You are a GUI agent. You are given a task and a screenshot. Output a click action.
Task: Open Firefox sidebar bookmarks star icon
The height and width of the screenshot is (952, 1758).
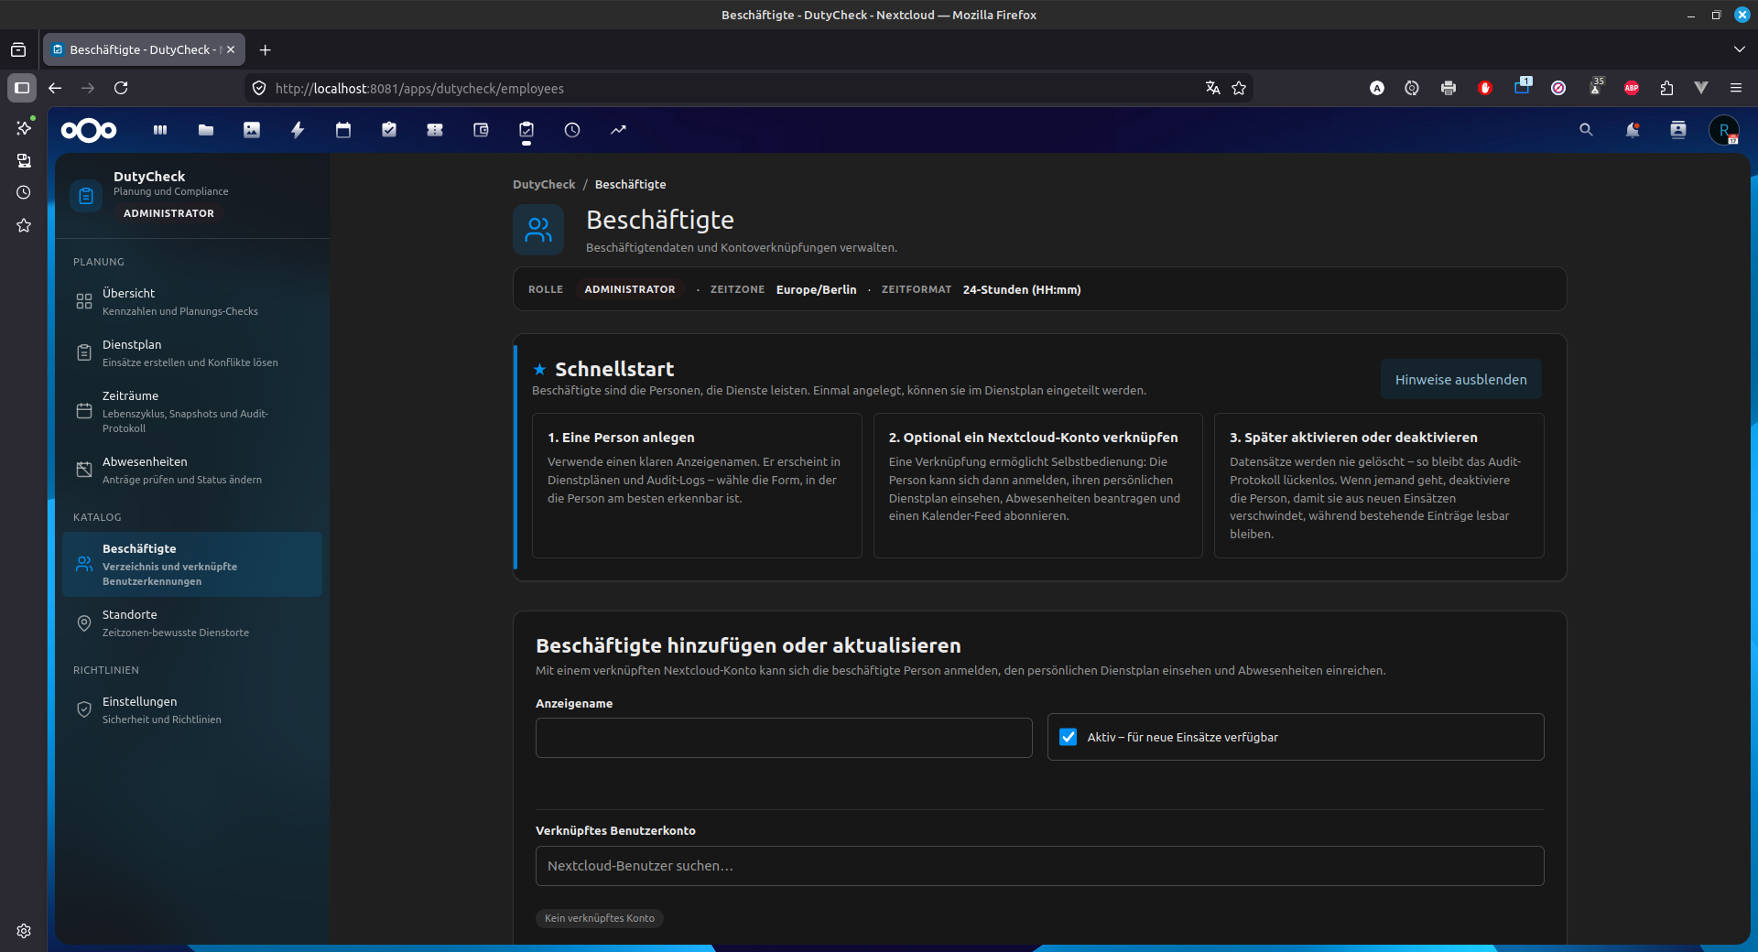click(x=24, y=225)
